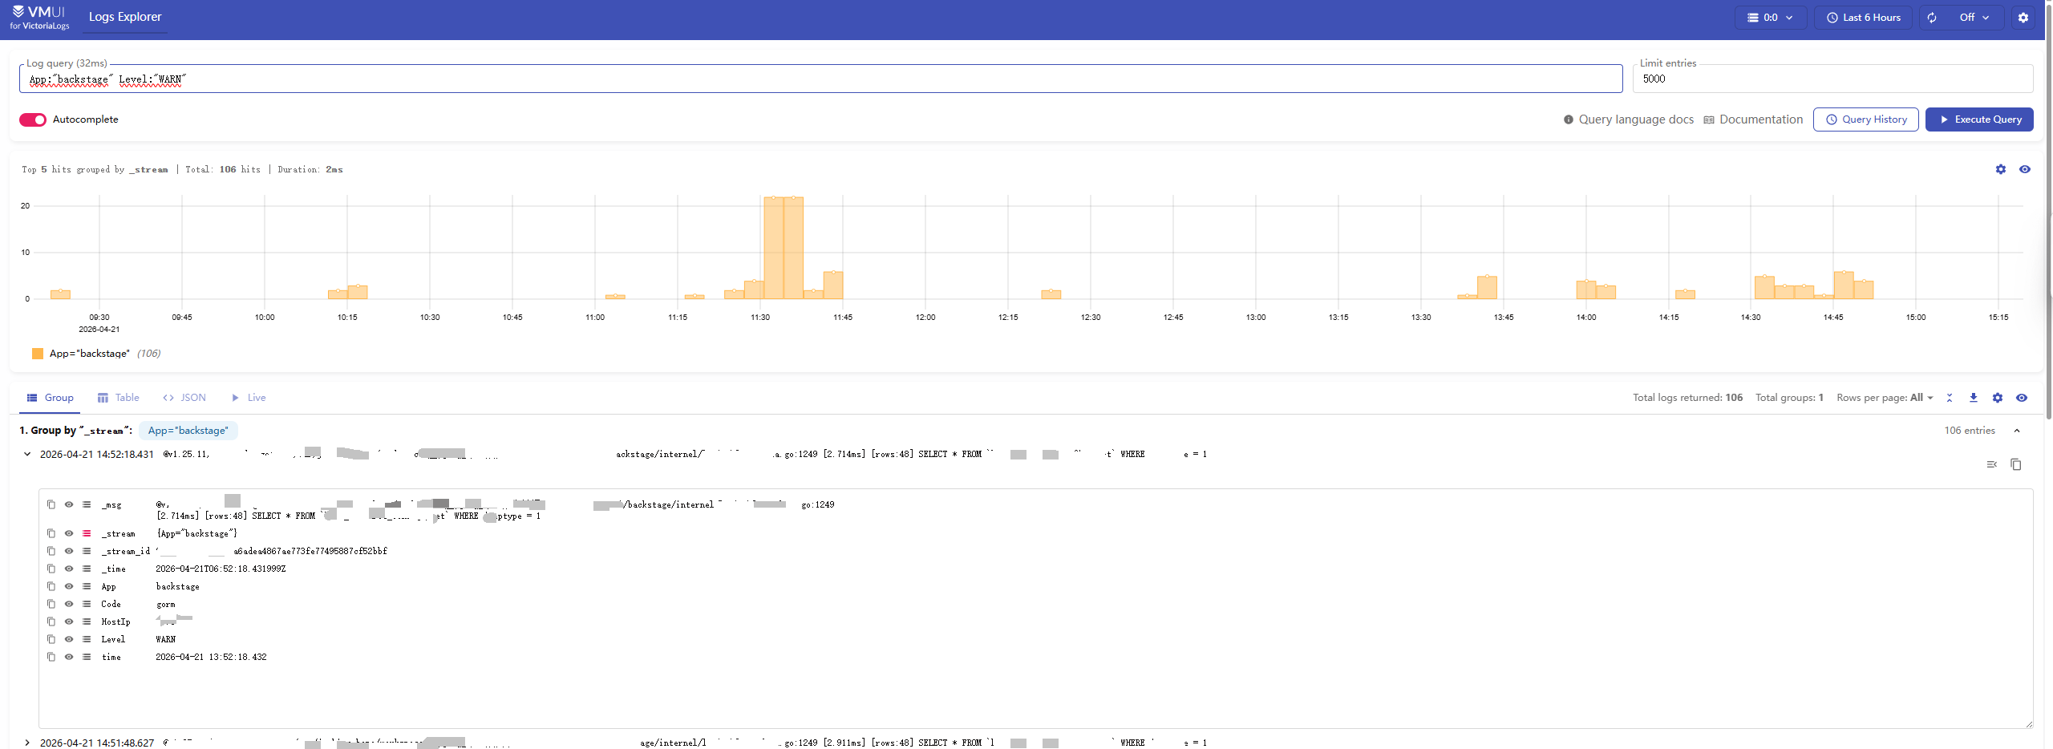
Task: Switch to the Group tab
Action: coord(50,398)
